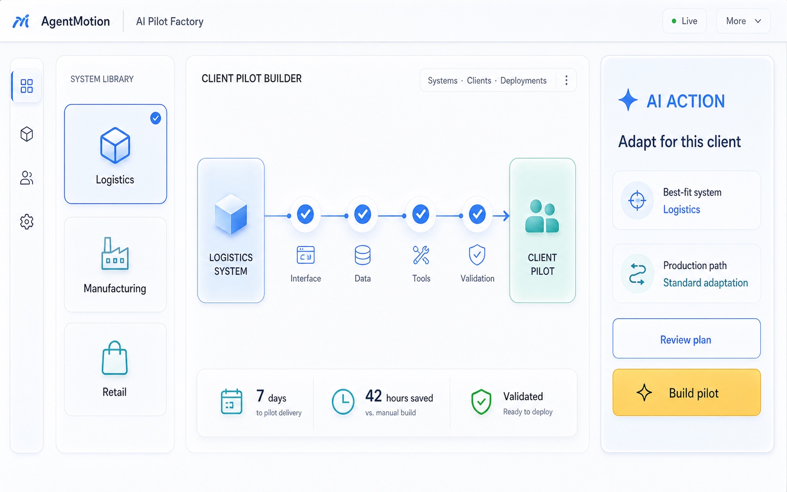This screenshot has height=492, width=787.
Task: Click the AgentMotion logo icon
Action: [21, 21]
